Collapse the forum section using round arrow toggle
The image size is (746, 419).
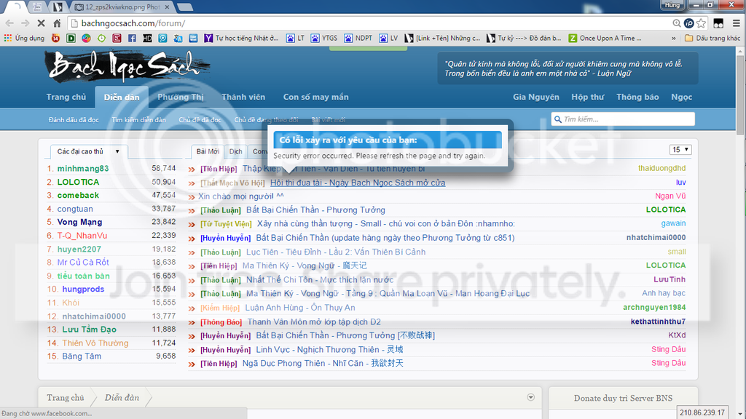tap(530, 397)
